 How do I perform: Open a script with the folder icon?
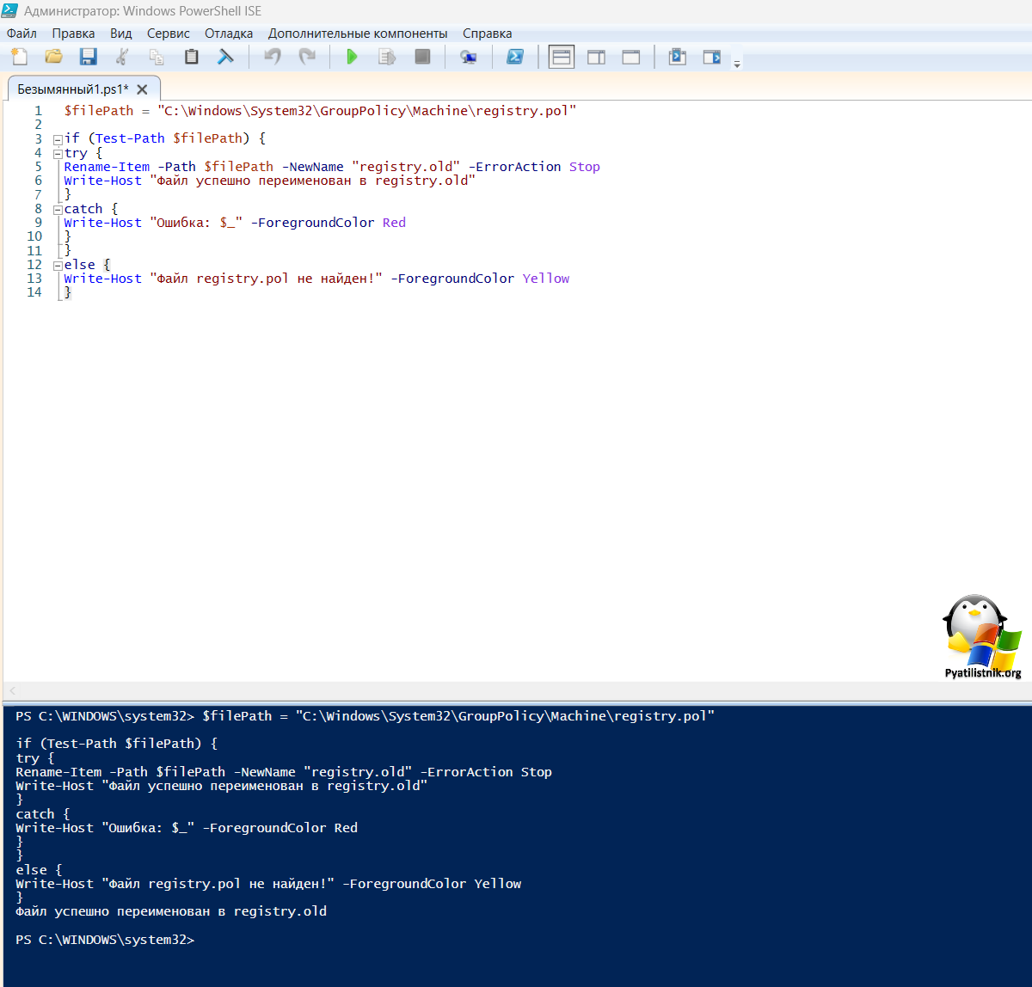(53, 57)
